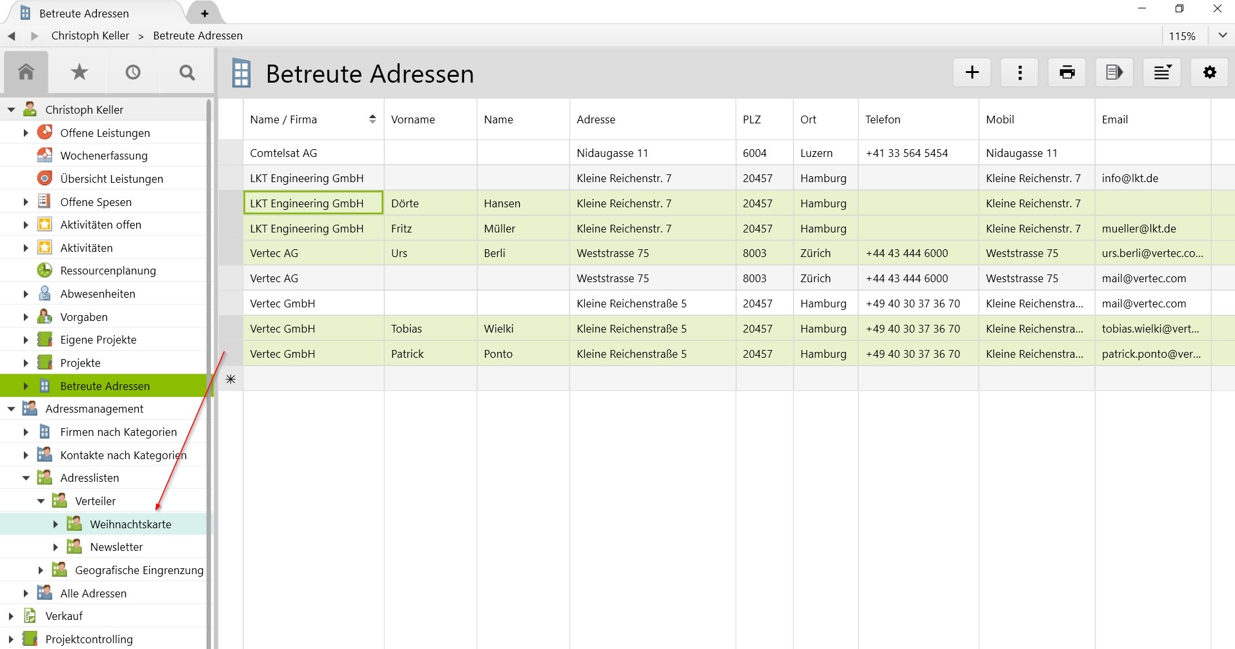The image size is (1235, 649).
Task: Collapse the Adresslisten folder
Action: click(x=26, y=479)
